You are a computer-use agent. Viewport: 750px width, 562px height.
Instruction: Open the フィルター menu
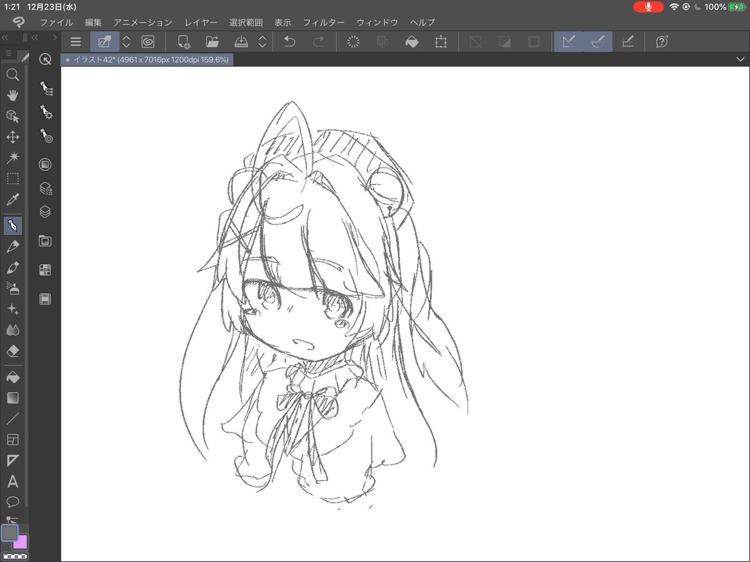(324, 22)
